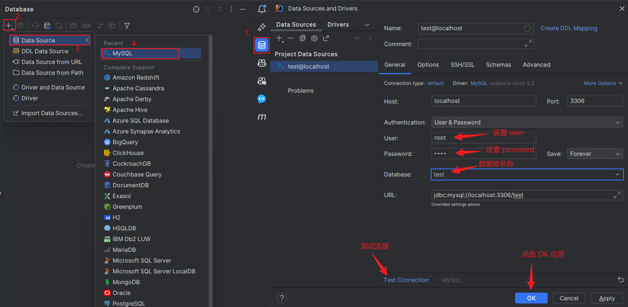
Task: Click the OK button
Action: click(x=531, y=298)
